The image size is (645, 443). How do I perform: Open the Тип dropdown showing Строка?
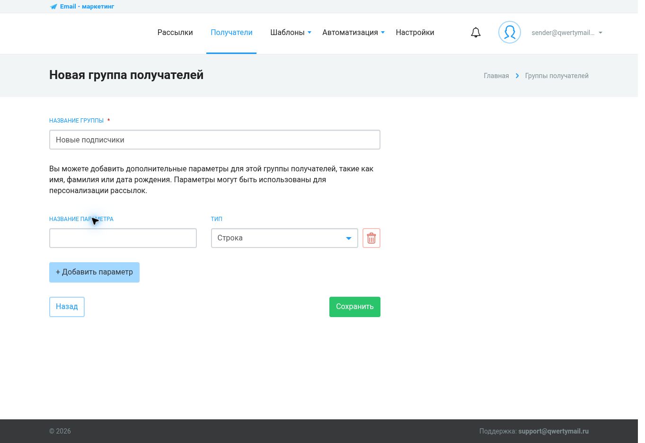[284, 238]
